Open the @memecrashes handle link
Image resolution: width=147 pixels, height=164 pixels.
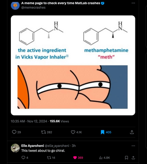pos(33,7)
